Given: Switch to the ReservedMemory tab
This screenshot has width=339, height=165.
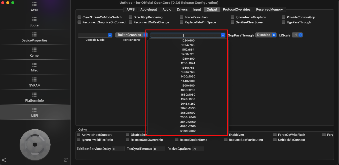Looking at the screenshot, I should (269, 9).
